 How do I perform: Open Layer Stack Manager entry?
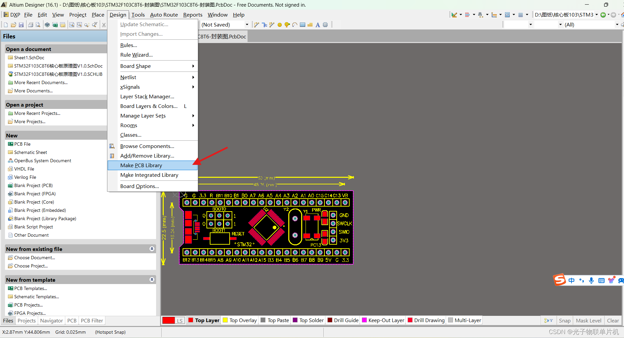pyautogui.click(x=153, y=97)
